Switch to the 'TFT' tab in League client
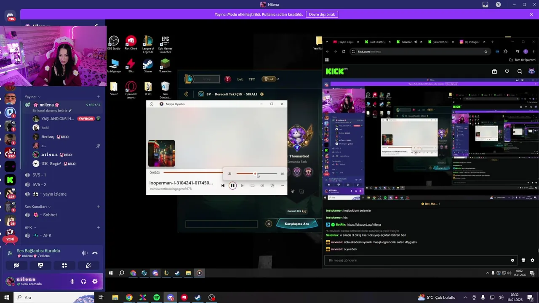 (x=252, y=79)
